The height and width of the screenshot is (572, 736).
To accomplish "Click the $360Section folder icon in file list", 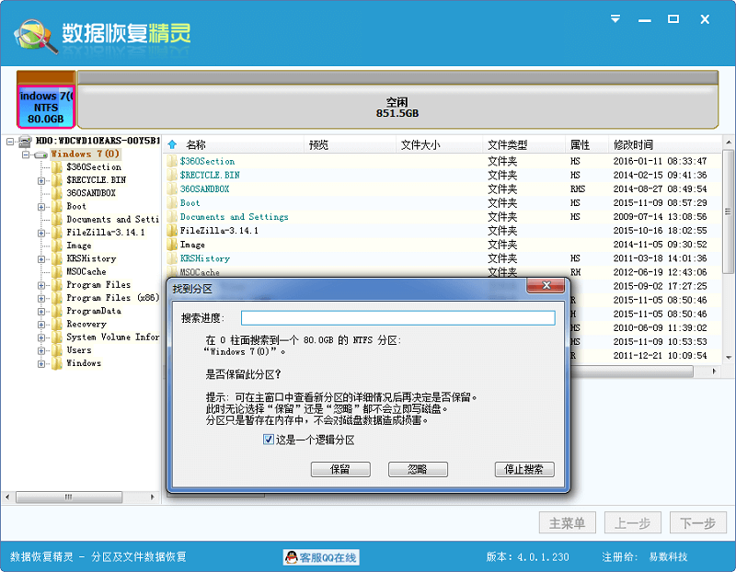I will pos(172,162).
